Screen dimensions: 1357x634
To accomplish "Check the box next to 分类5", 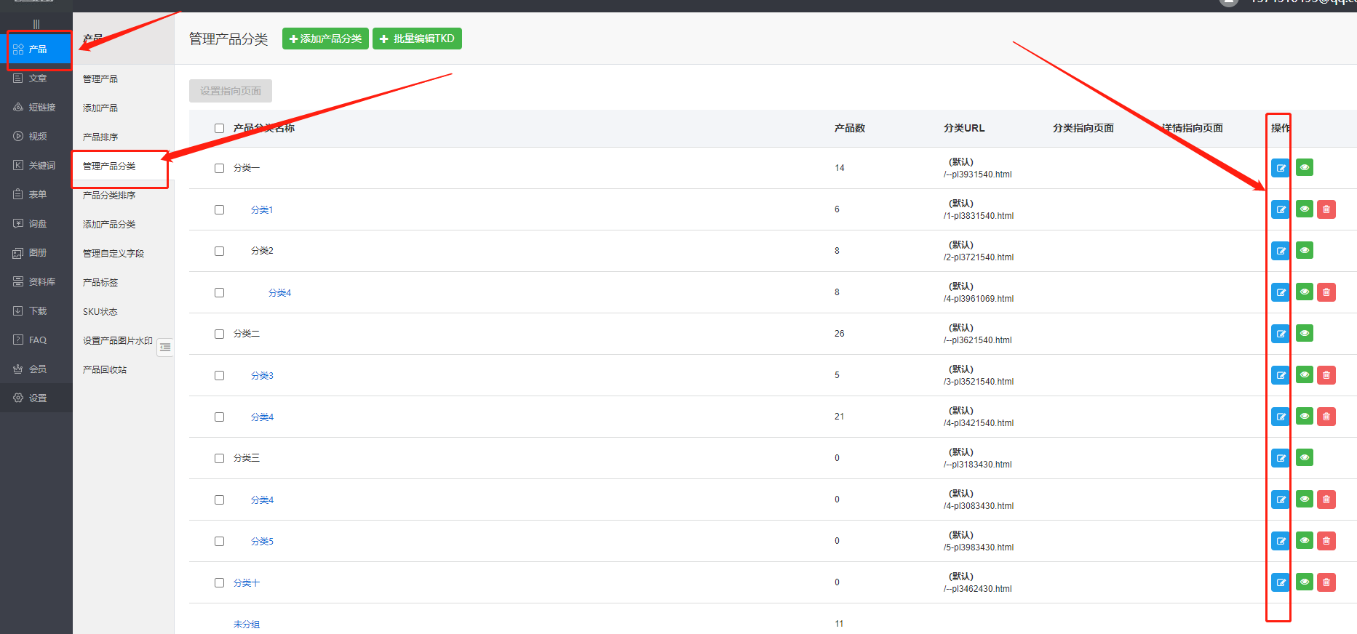I will coord(219,541).
